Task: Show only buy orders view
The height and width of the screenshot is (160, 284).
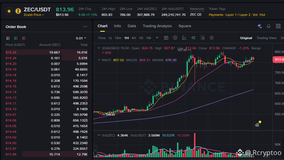Action: coord(16,38)
